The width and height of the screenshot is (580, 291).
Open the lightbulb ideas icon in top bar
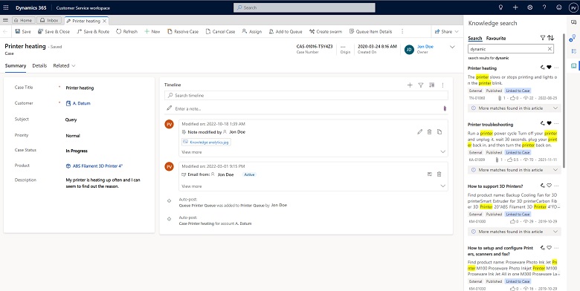(x=501, y=7)
